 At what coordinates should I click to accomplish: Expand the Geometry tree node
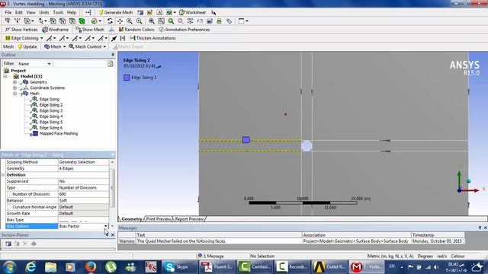point(14,82)
